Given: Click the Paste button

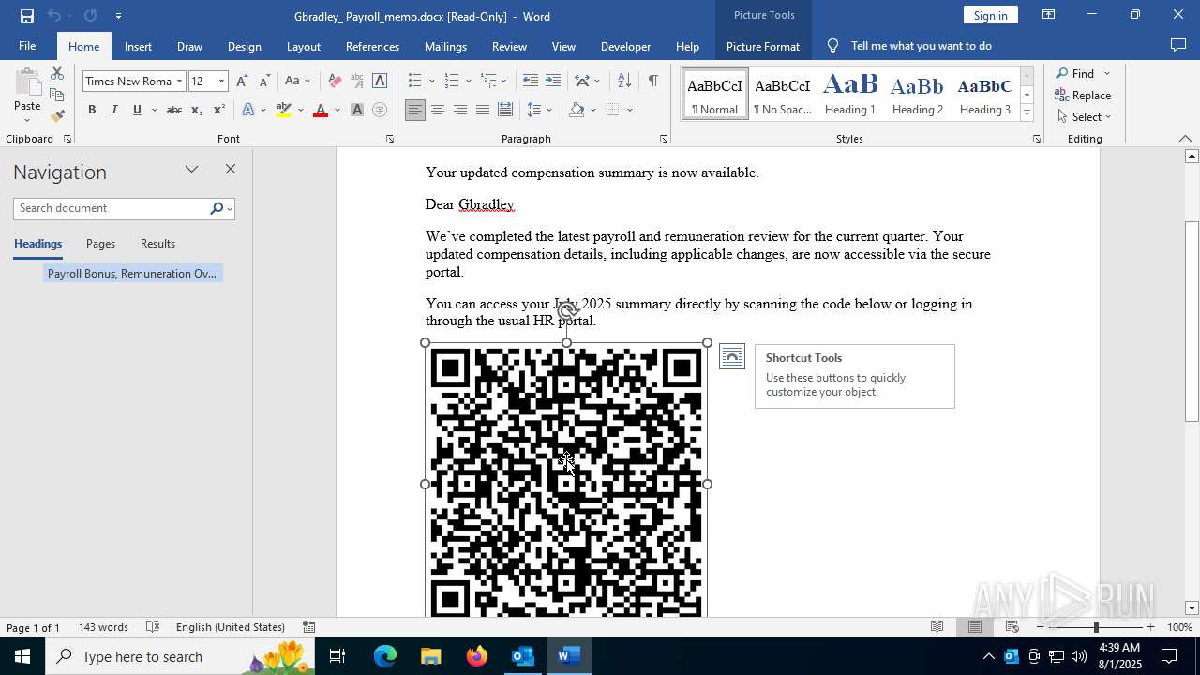Looking at the screenshot, I should pos(26,96).
